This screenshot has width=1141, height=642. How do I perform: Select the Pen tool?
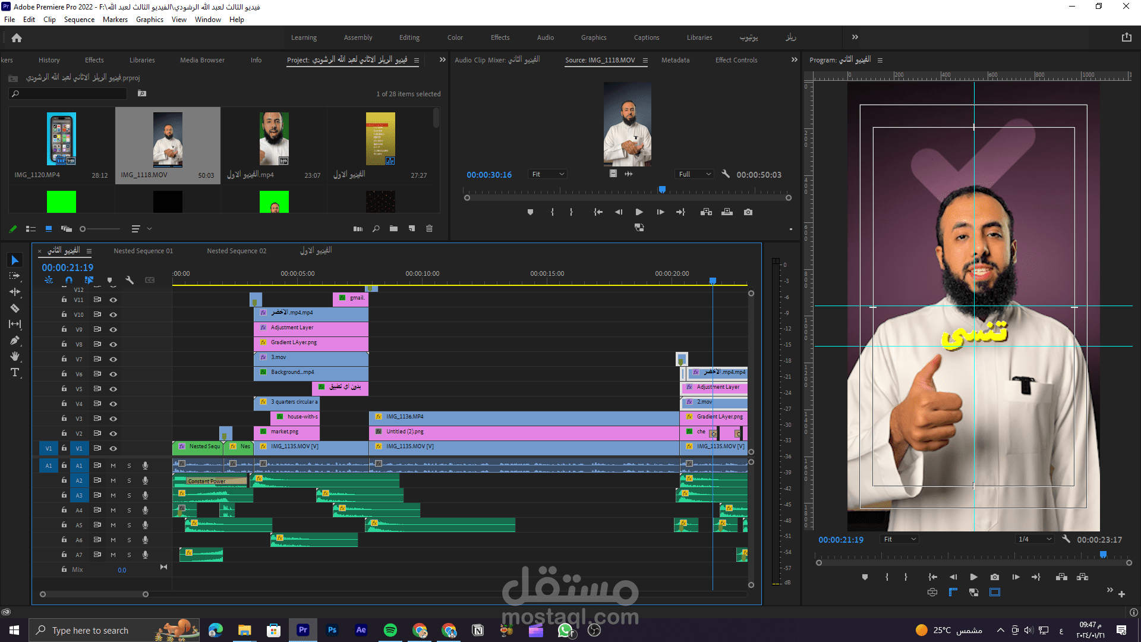[15, 341]
